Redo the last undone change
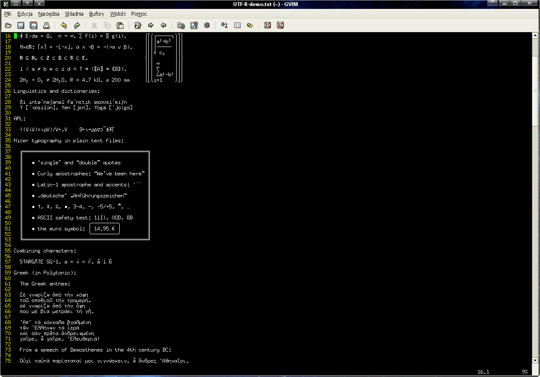 click(x=77, y=25)
